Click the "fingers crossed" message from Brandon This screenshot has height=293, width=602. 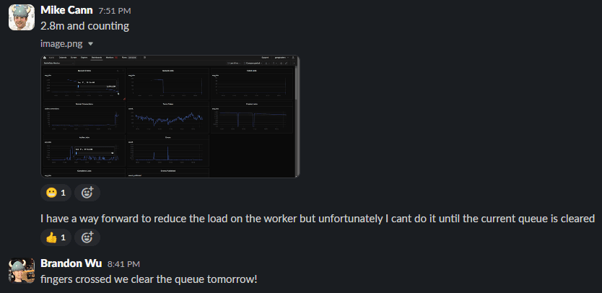tap(149, 279)
